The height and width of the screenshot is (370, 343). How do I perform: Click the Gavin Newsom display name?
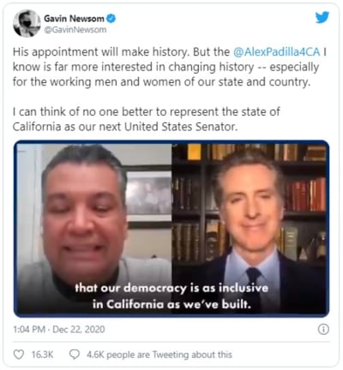tap(74, 19)
